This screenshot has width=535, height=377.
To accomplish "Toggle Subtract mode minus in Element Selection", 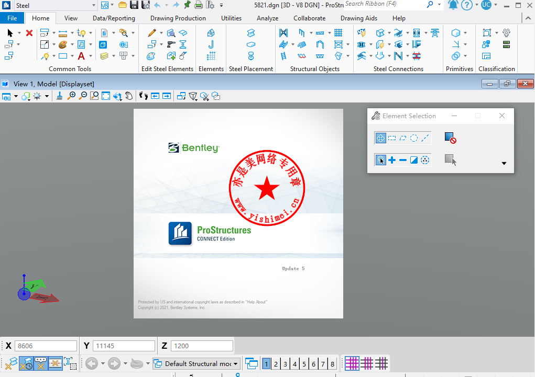I will [x=403, y=159].
